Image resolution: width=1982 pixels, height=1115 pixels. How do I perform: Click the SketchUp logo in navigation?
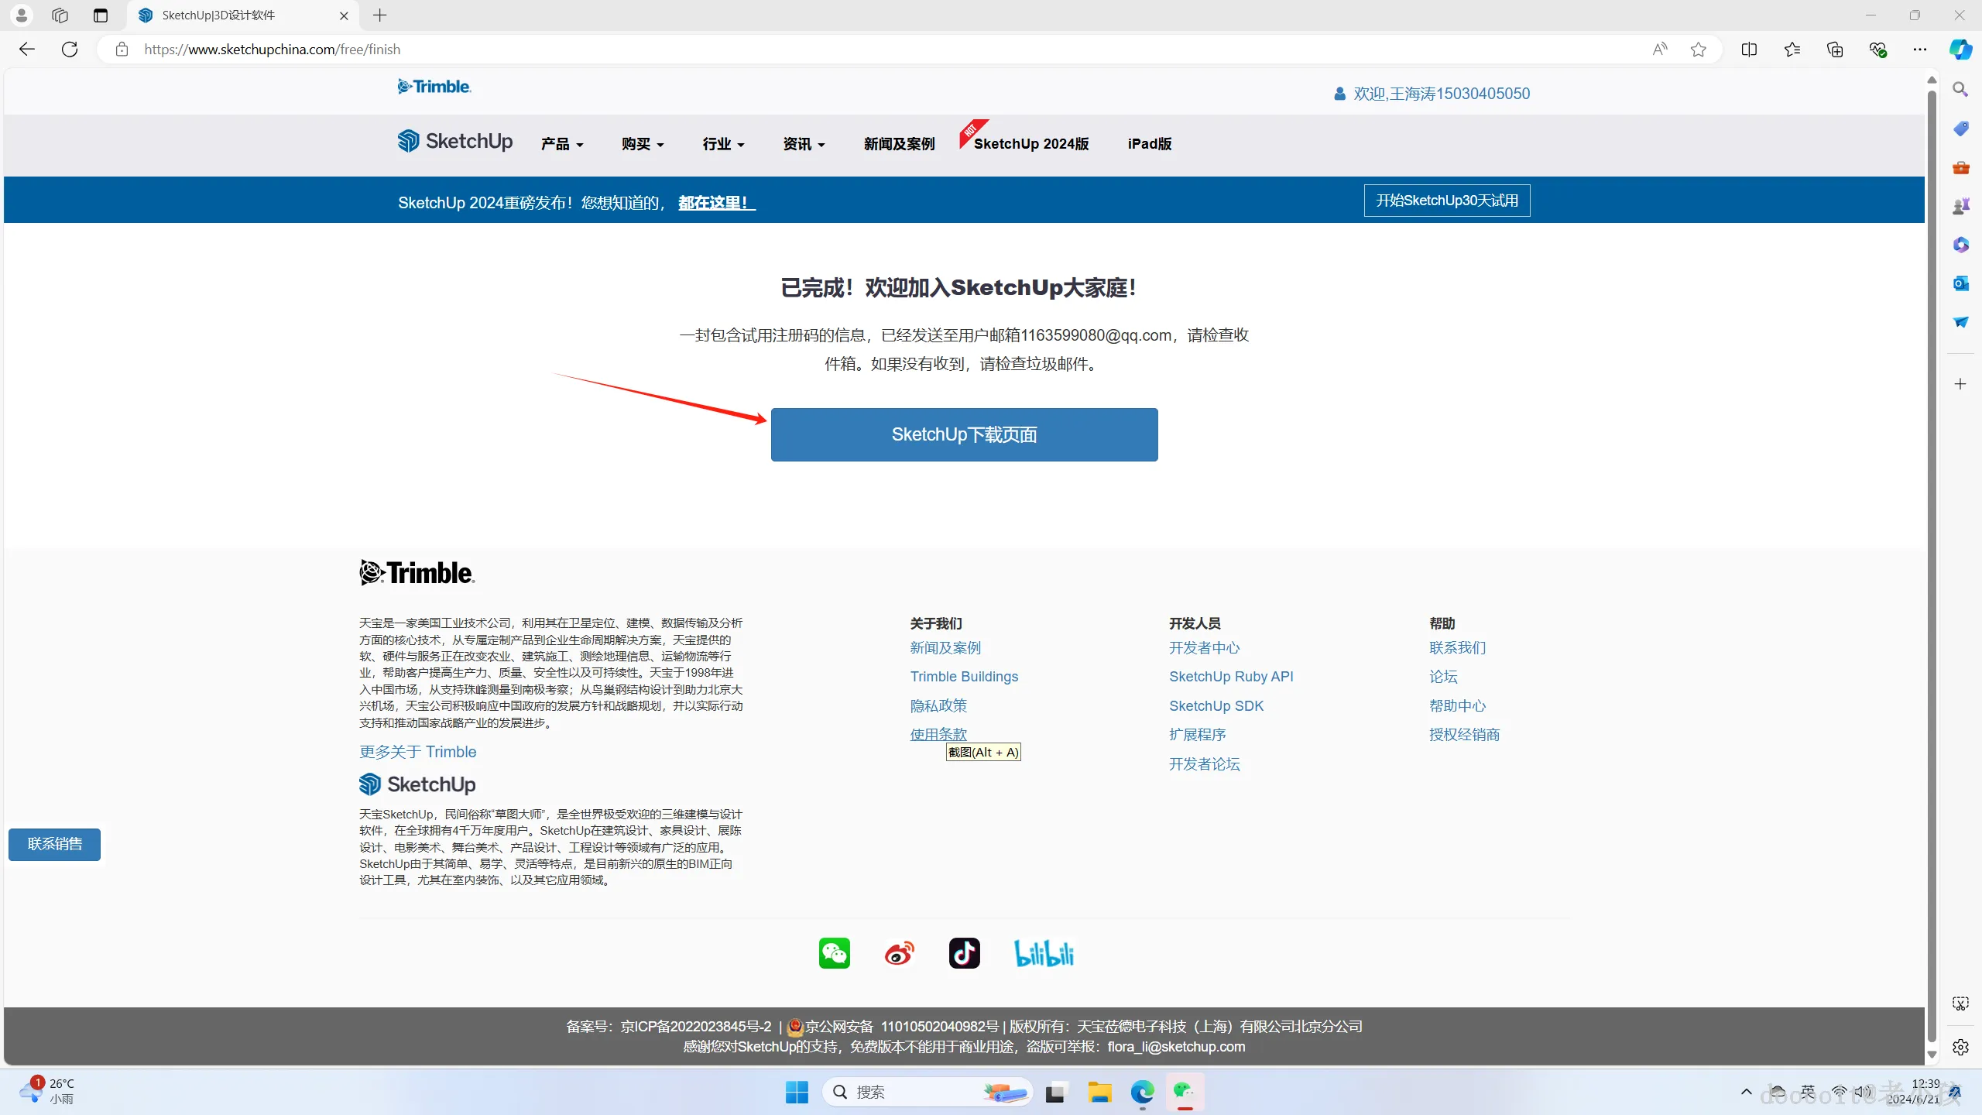click(455, 141)
